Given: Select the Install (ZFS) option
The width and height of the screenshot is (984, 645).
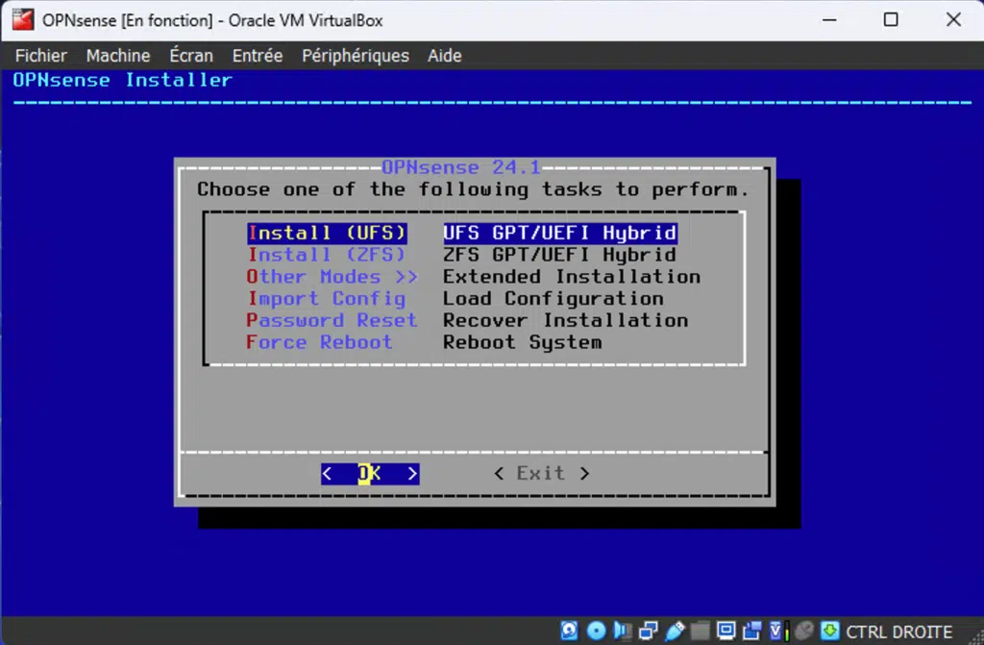Looking at the screenshot, I should coord(327,255).
